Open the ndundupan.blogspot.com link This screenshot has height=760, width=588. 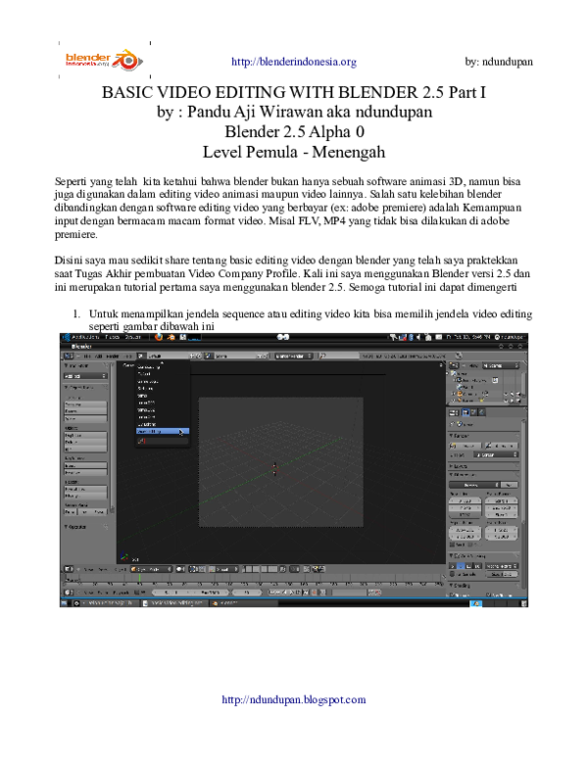294,699
